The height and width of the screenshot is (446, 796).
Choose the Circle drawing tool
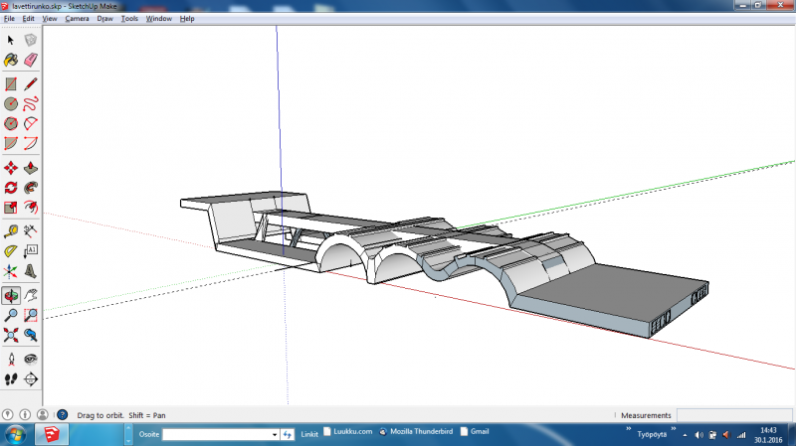coord(11,104)
